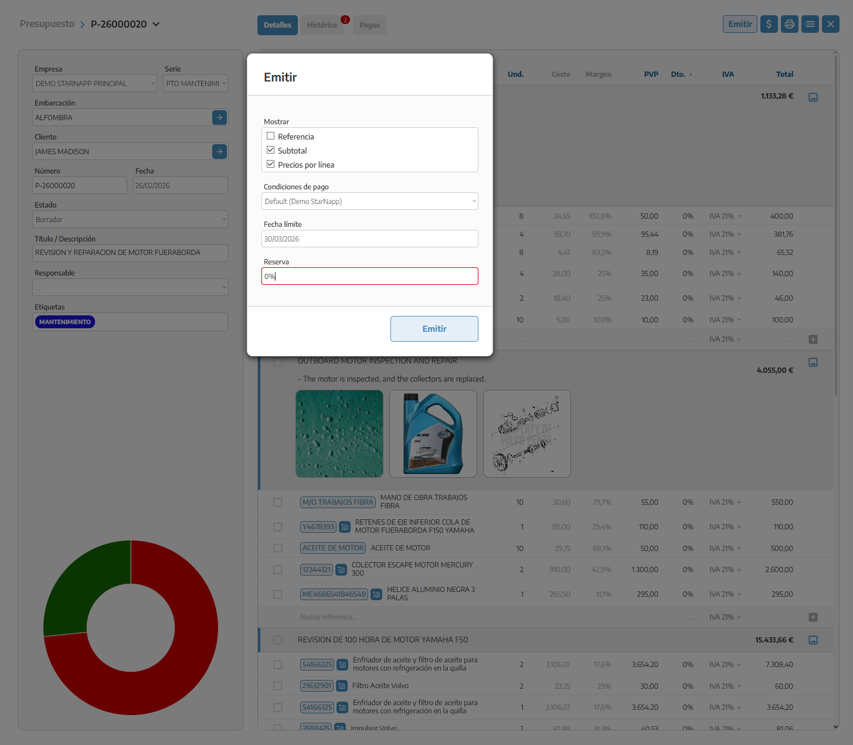The width and height of the screenshot is (853, 745).
Task: Click the add-line plus icon in Nueva referencia row
Action: [813, 617]
